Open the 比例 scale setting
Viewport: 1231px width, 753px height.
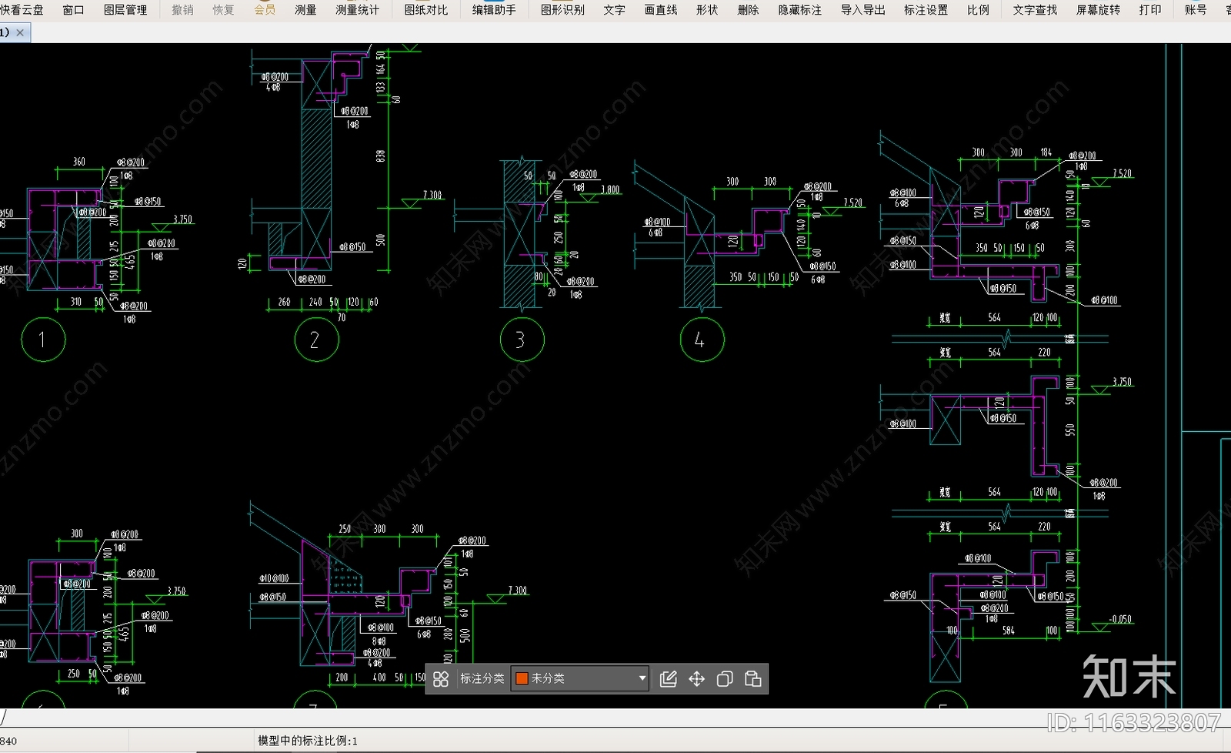(x=979, y=10)
